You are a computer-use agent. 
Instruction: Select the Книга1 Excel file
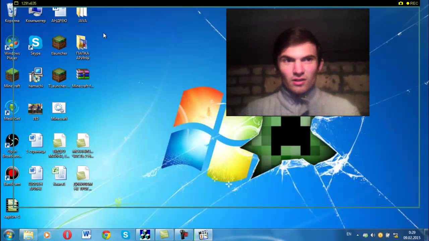[x=59, y=174]
